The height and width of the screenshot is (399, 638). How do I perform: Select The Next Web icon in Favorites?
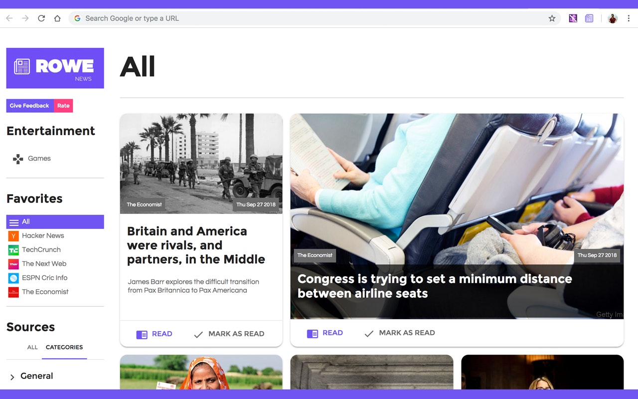click(13, 264)
